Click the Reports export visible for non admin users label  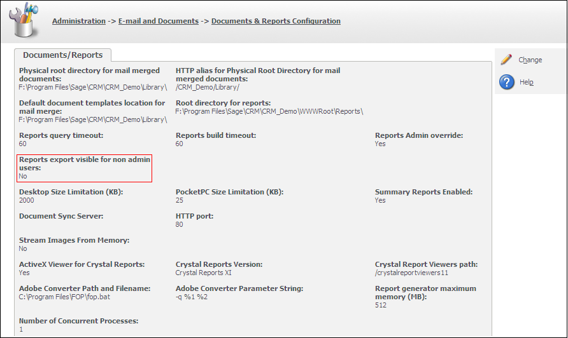(84, 163)
